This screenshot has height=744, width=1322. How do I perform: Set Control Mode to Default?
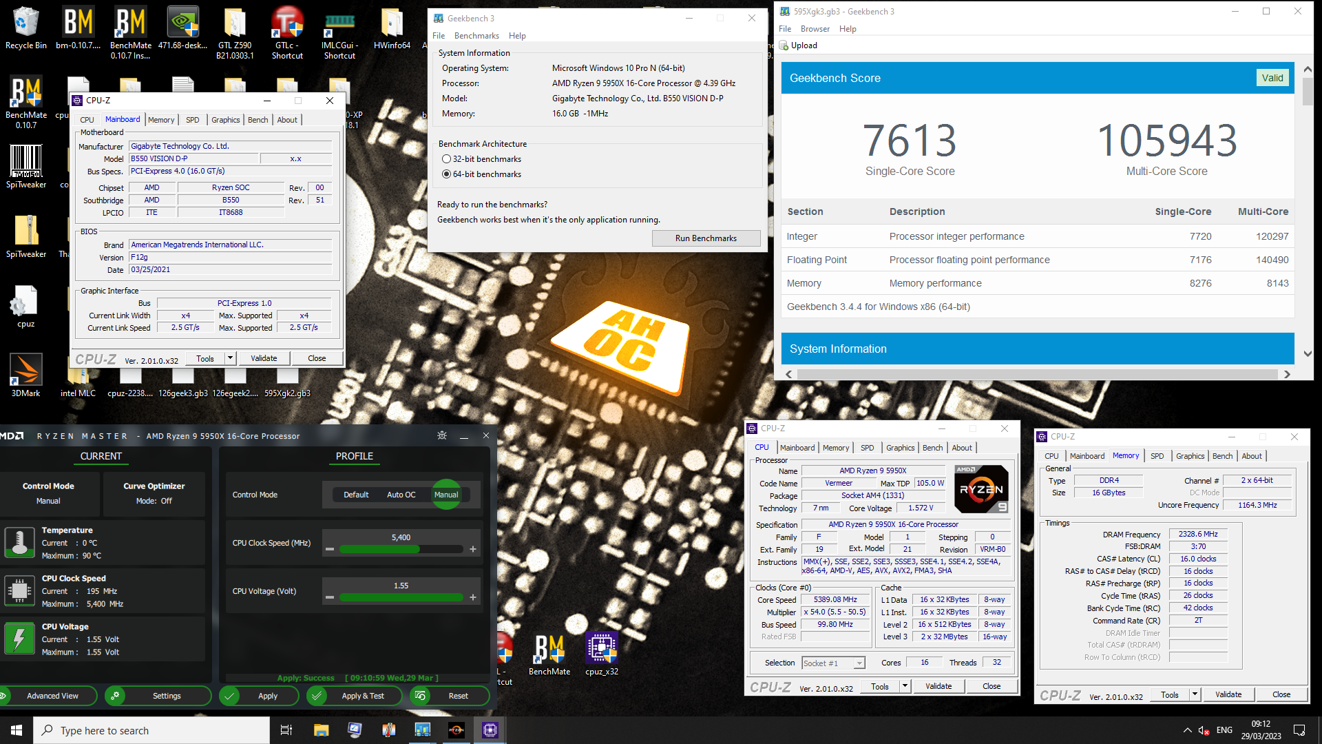click(x=356, y=495)
